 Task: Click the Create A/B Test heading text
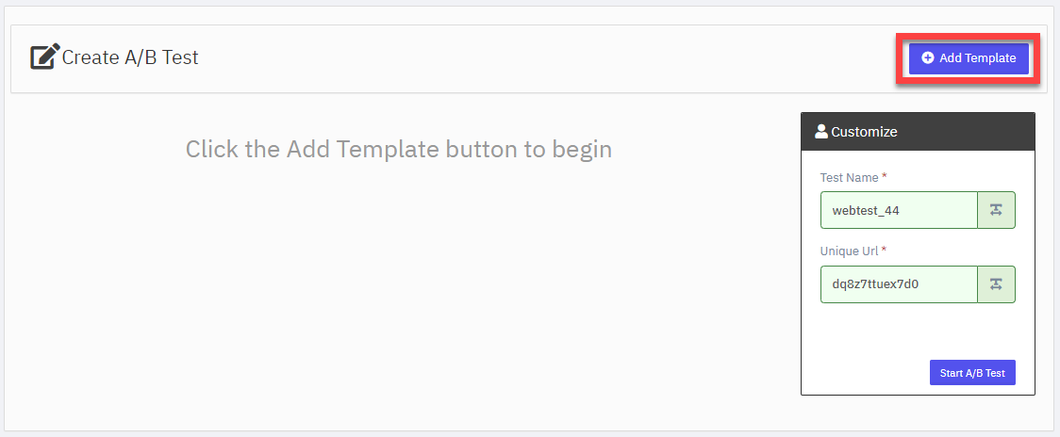(x=130, y=57)
